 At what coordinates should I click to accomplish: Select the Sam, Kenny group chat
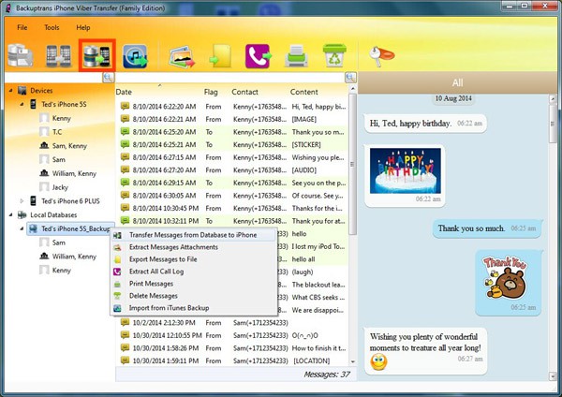coord(69,146)
